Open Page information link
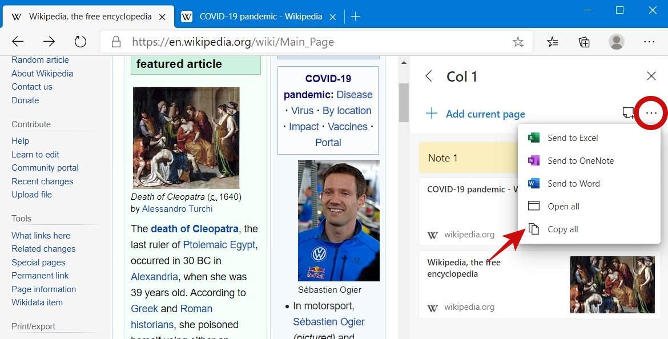Viewport: 668px width, 339px height. click(x=44, y=289)
